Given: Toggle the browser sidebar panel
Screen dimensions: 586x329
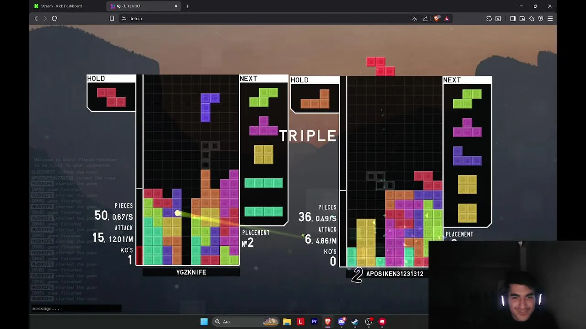Looking at the screenshot, I should coord(513,18).
